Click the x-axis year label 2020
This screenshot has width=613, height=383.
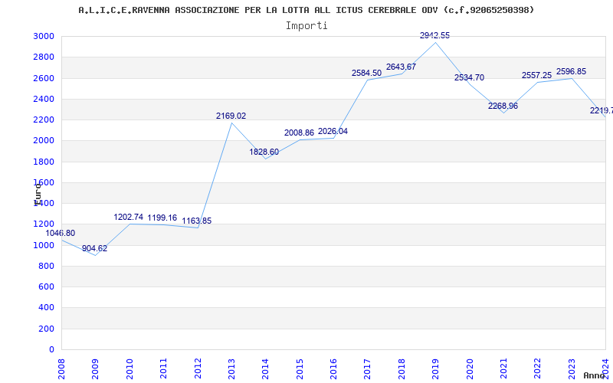[470, 369]
